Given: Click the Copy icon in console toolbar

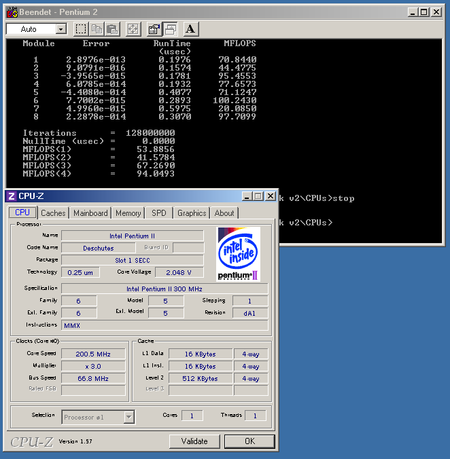Looking at the screenshot, I should [x=97, y=29].
